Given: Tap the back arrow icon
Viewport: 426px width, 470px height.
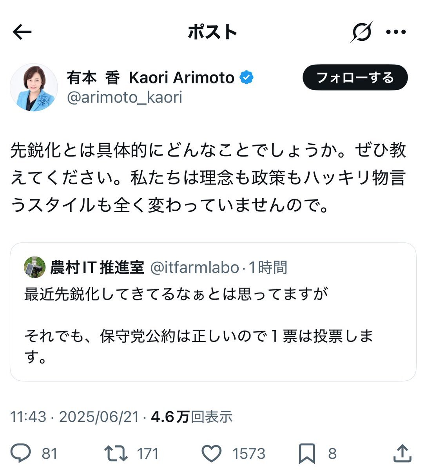Looking at the screenshot, I should click(x=22, y=32).
